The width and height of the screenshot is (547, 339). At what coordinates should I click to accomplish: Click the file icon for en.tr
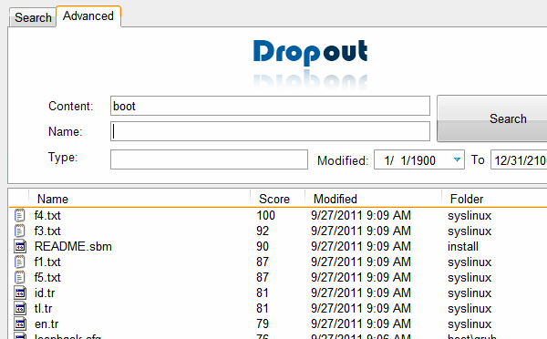20,324
